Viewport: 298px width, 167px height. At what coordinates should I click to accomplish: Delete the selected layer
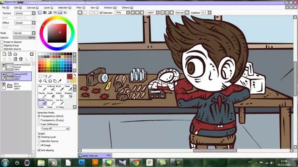(x=21, y=59)
